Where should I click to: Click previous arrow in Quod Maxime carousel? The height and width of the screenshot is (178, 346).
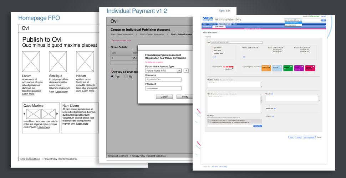(x=24, y=114)
